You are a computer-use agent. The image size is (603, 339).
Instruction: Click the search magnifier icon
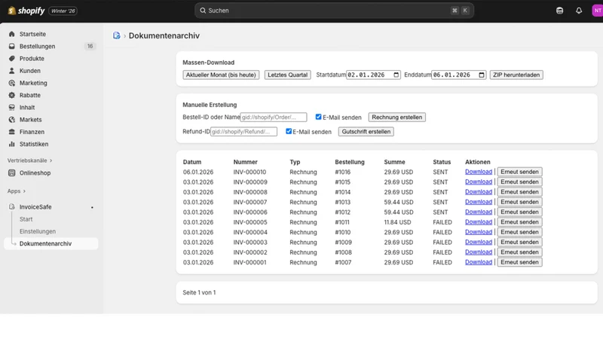[203, 11]
